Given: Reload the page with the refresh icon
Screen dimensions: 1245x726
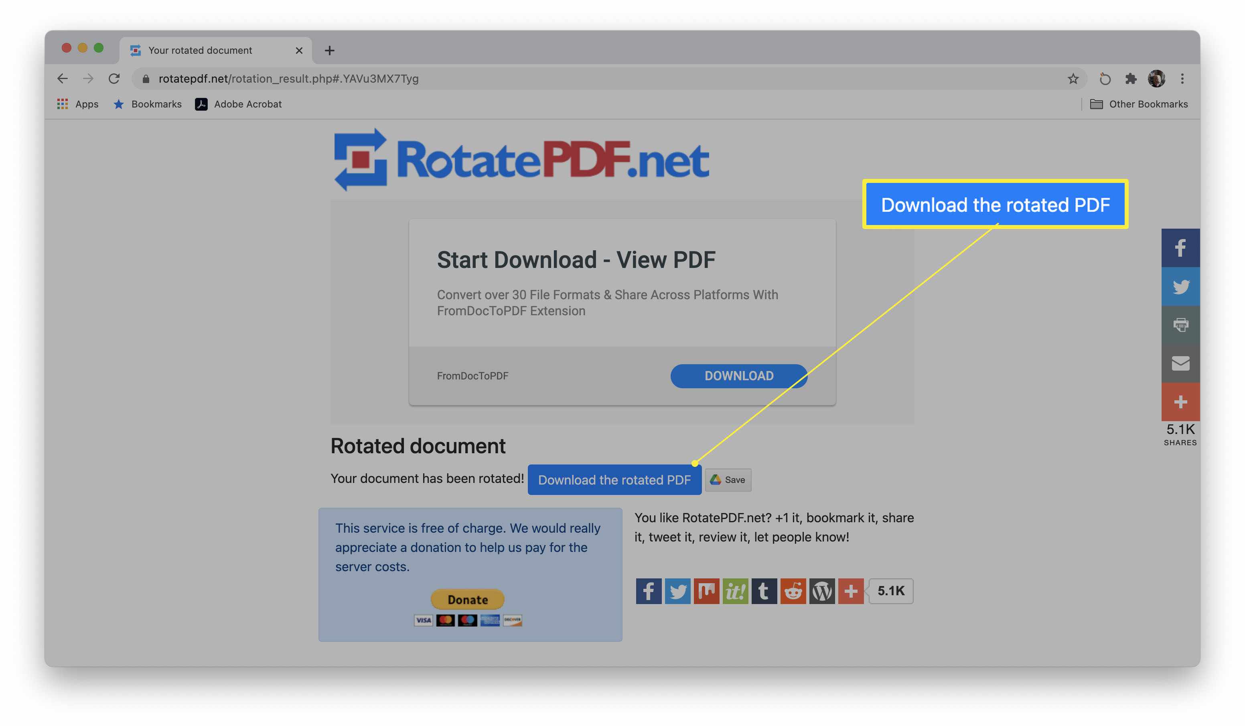Looking at the screenshot, I should pyautogui.click(x=114, y=79).
